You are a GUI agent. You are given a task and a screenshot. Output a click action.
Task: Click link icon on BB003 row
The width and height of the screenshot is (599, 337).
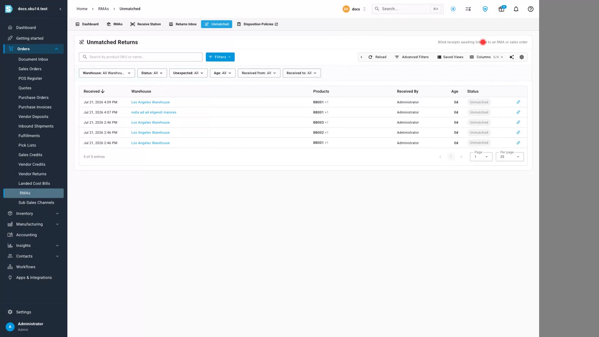pos(518,122)
